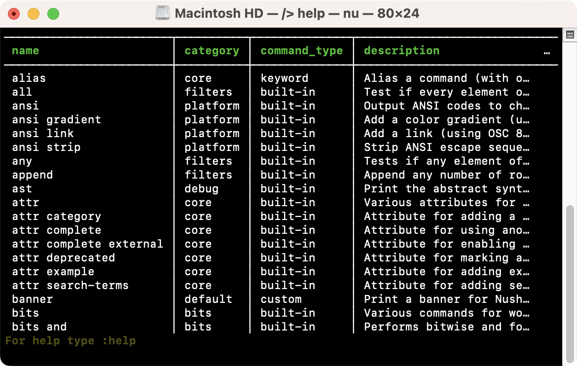Click the "description" column header
577x366 pixels.
tap(401, 51)
